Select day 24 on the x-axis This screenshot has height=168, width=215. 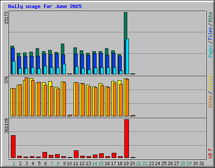point(157,163)
